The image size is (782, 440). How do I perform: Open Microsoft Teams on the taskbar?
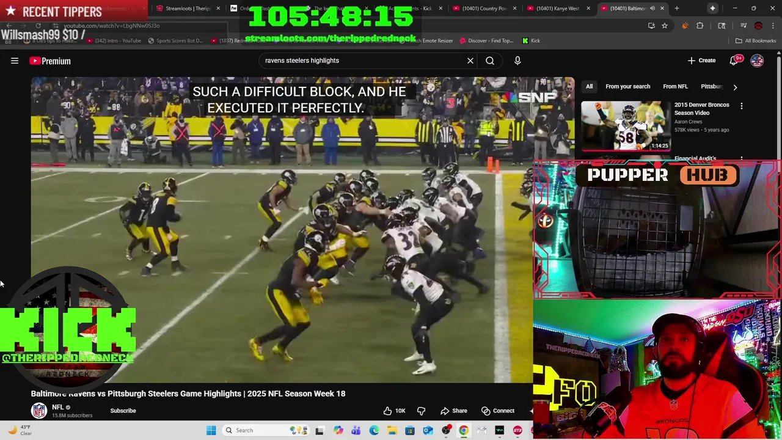pos(356,430)
